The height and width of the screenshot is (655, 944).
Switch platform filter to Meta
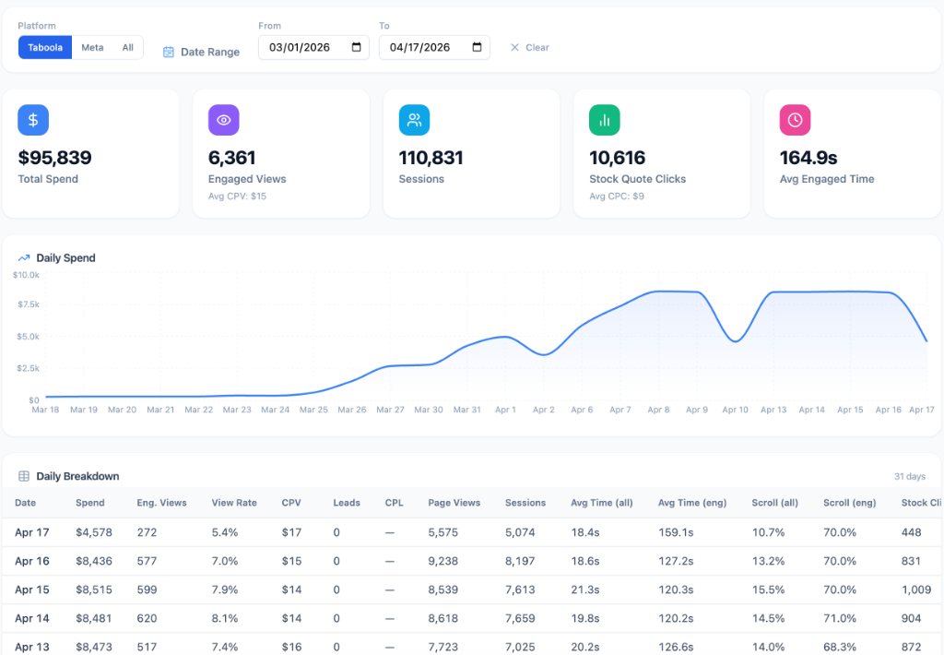coord(92,48)
